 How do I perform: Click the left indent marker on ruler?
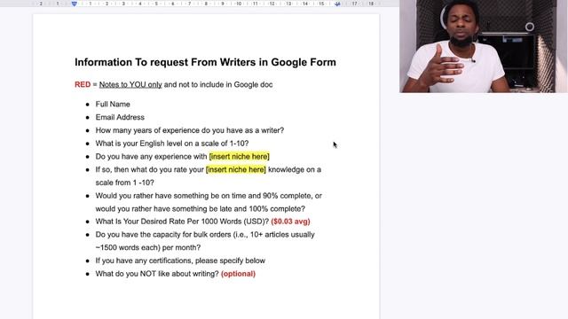[x=75, y=4]
